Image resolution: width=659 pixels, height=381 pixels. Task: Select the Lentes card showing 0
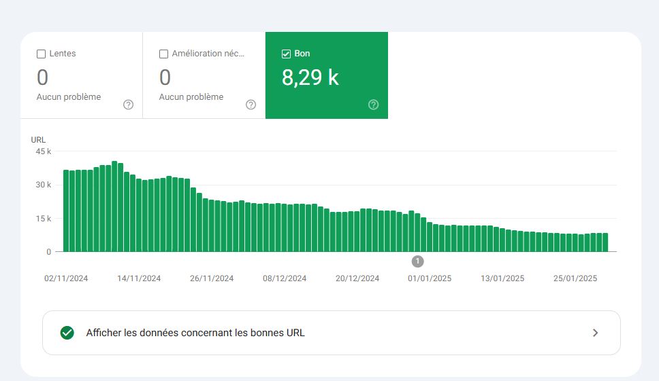coord(82,75)
